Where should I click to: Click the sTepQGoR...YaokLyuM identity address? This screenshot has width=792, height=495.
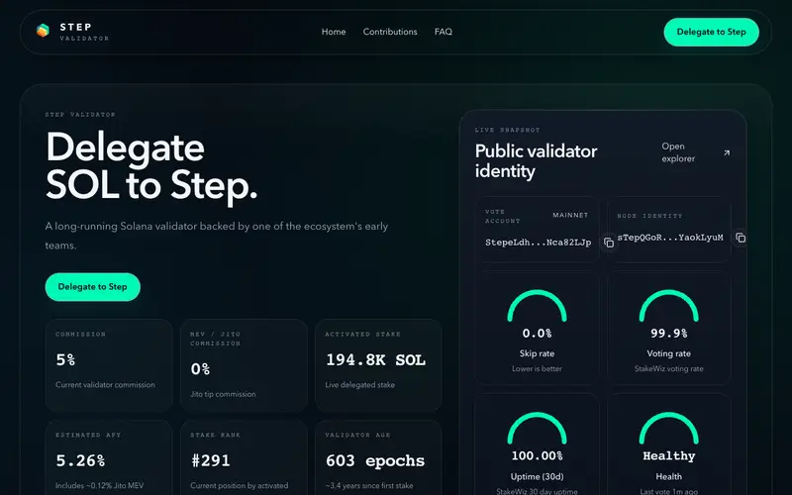(670, 238)
